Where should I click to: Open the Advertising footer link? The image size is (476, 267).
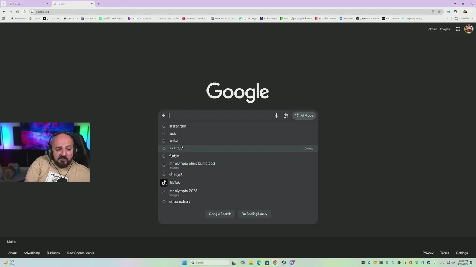(32, 253)
